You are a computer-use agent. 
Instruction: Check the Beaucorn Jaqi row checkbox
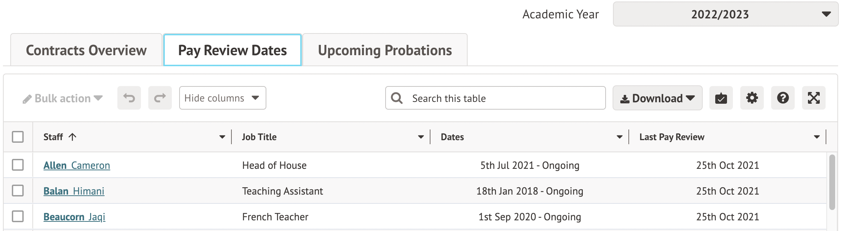18,216
